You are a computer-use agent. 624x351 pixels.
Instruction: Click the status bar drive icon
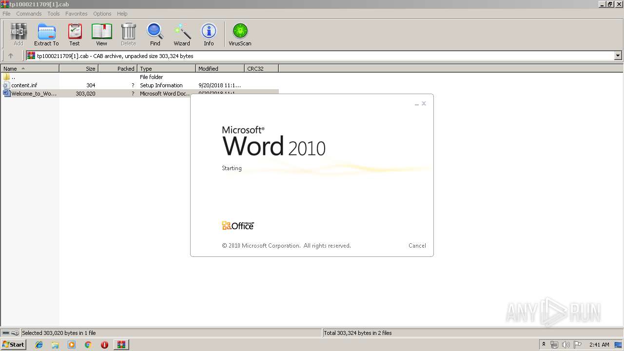(x=6, y=333)
